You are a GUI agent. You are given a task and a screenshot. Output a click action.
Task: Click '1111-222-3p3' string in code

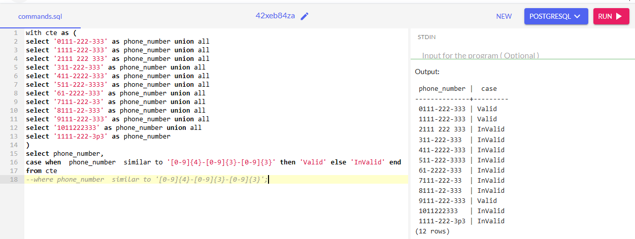pyautogui.click(x=81, y=136)
